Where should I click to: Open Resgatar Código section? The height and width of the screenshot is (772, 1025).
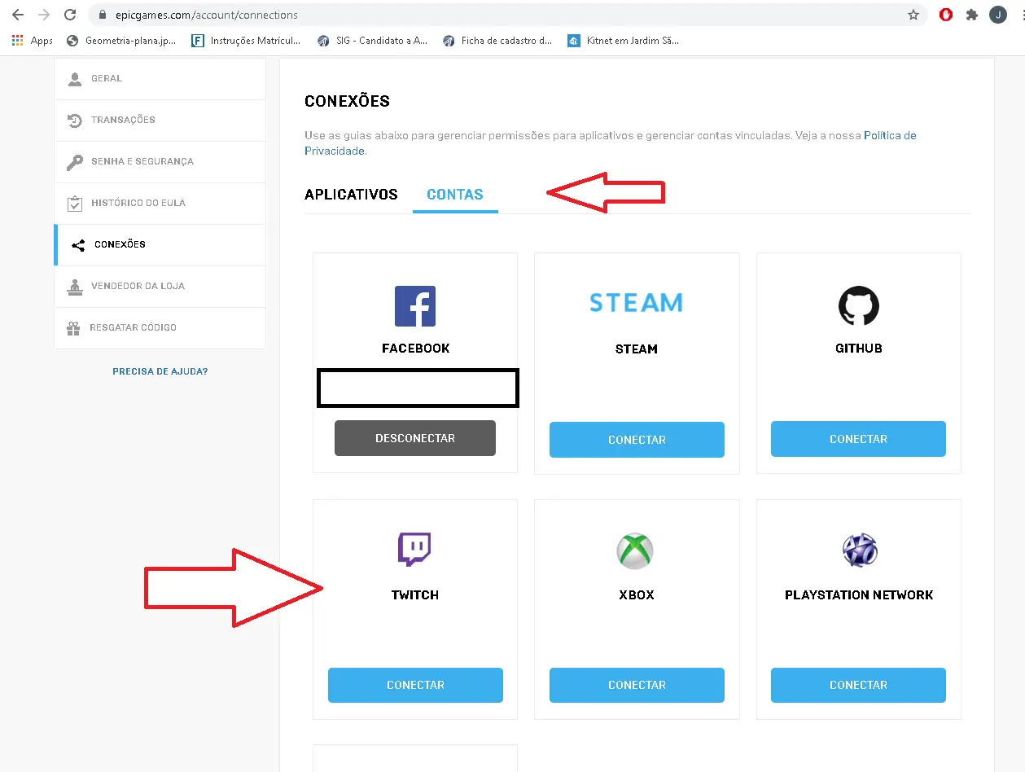coord(160,328)
